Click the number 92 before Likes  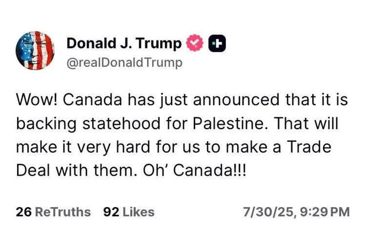click(111, 212)
